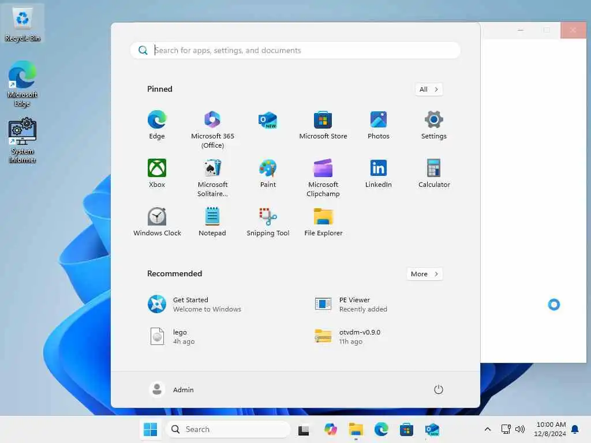Image resolution: width=591 pixels, height=443 pixels.
Task: Open the otvdm-v0.9.0 recommended archive
Action: tap(348, 336)
